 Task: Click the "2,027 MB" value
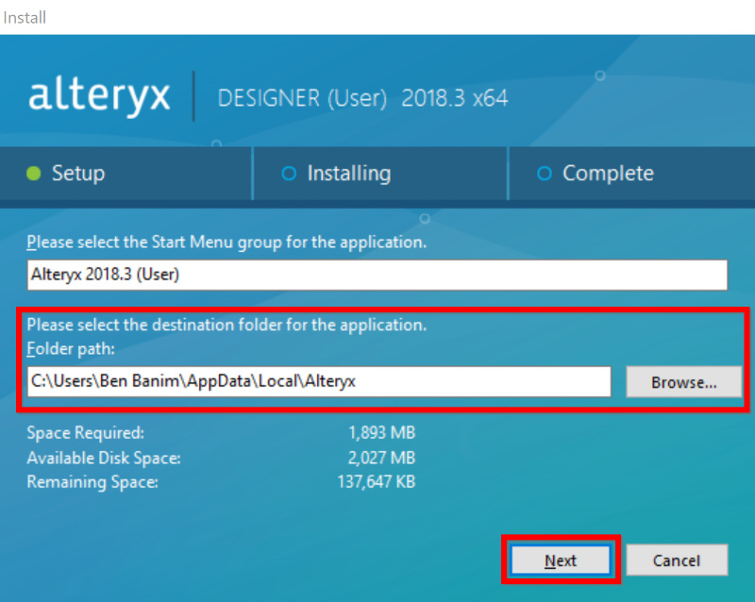[x=382, y=458]
